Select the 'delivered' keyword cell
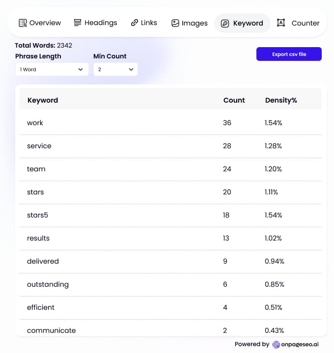Image resolution: width=334 pixels, height=353 pixels. click(x=43, y=261)
